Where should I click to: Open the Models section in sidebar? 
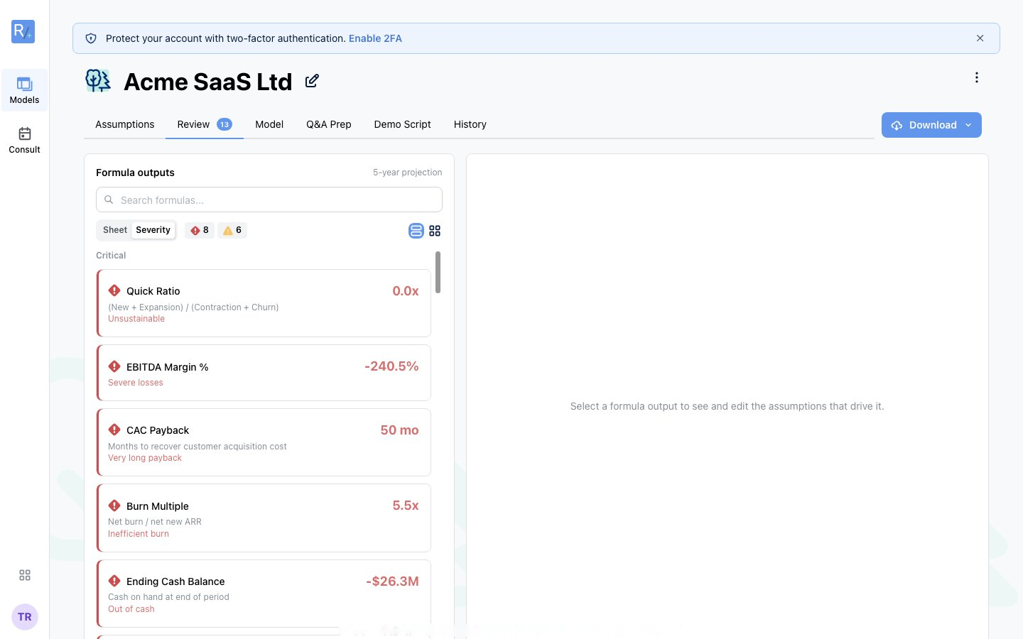click(x=24, y=90)
